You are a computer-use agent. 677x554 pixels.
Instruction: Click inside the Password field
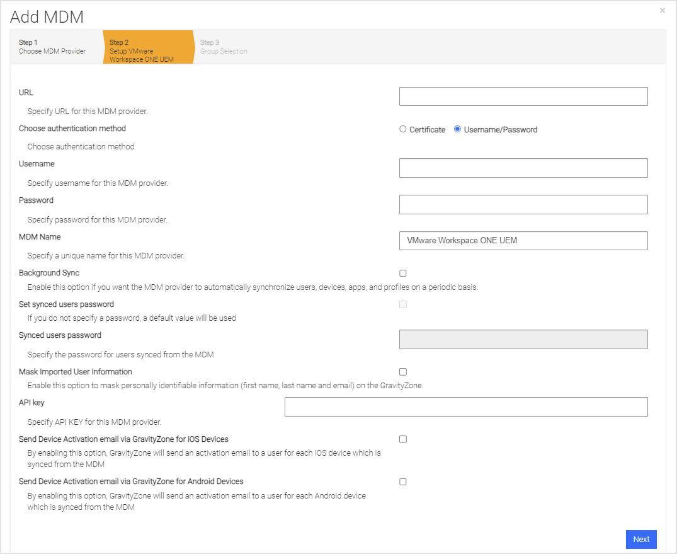click(523, 204)
